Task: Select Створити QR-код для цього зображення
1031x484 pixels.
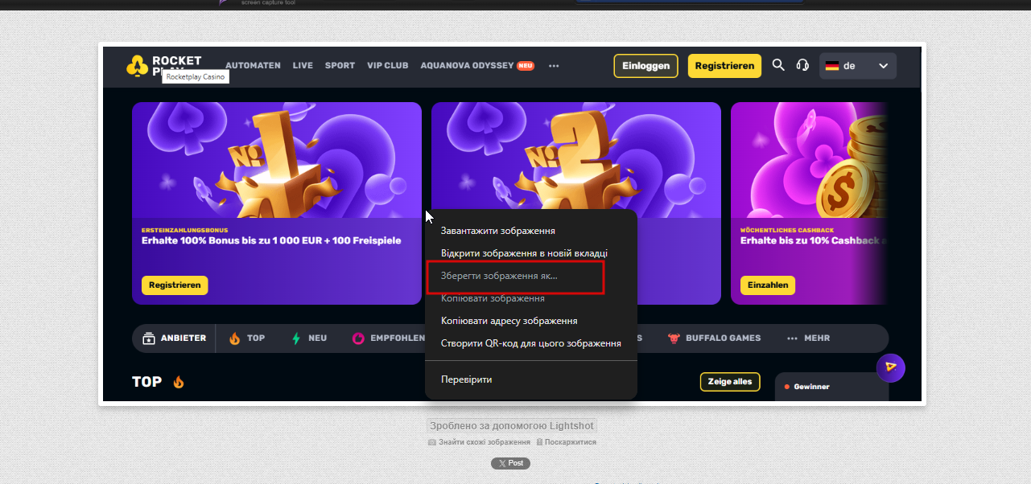Action: pyautogui.click(x=531, y=343)
